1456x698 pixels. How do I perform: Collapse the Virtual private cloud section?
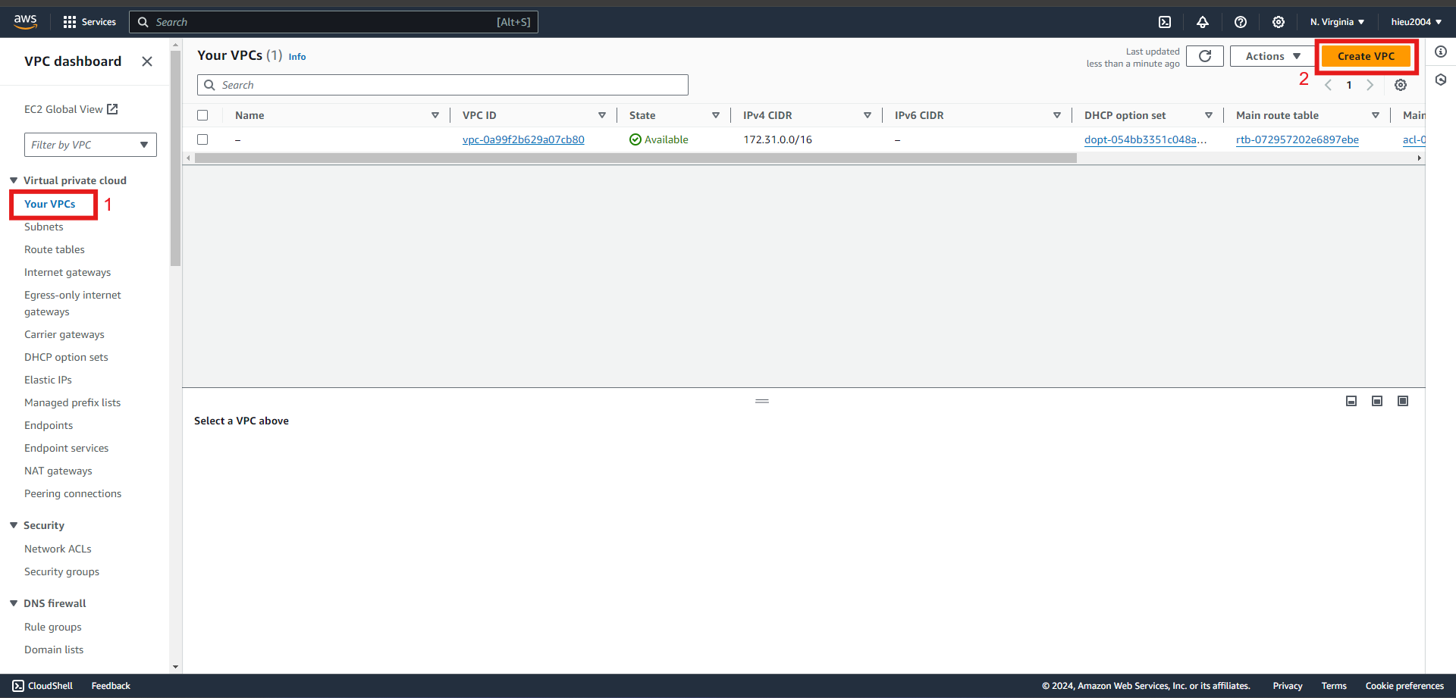pos(14,180)
